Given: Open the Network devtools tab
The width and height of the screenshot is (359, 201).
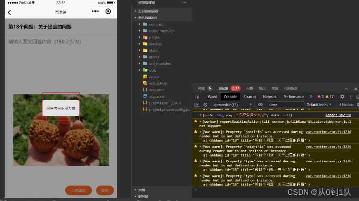Looking at the screenshot, I should point(270,97).
